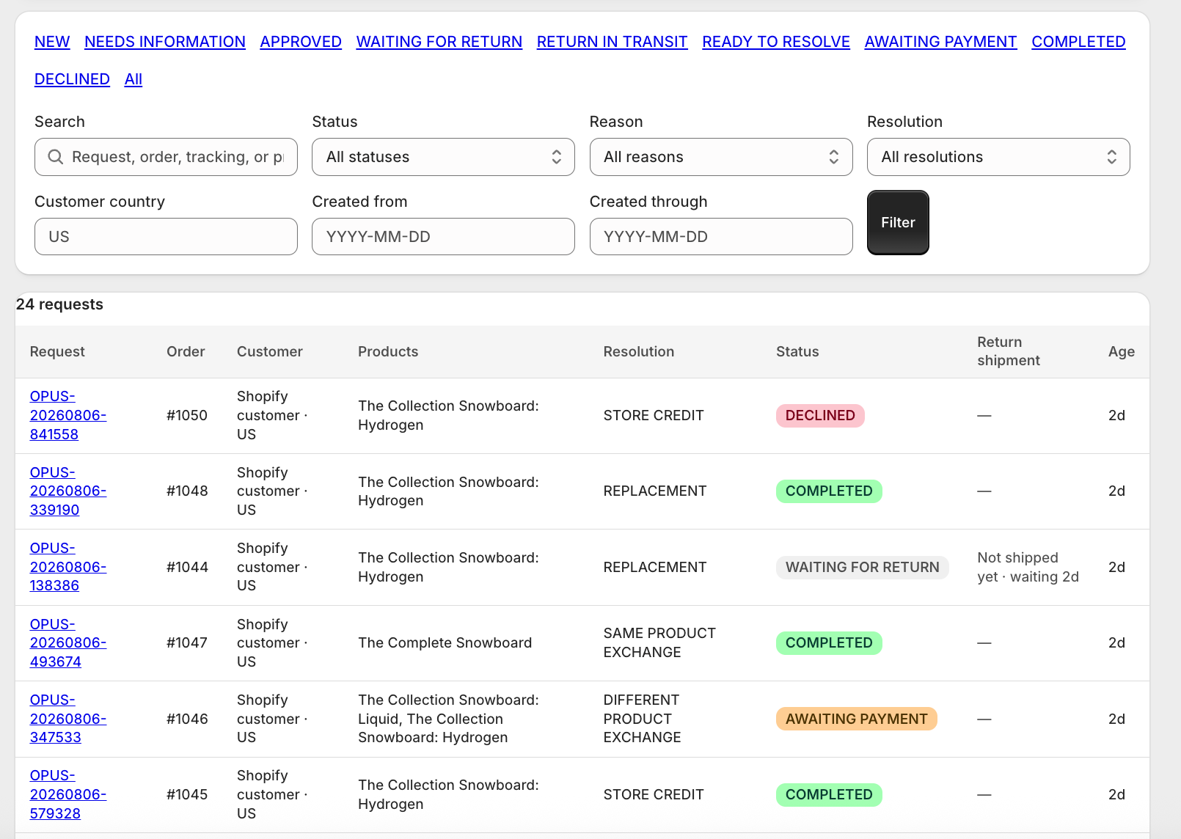Click 'Not shipped yet · waiting 2d' text
The width and height of the screenshot is (1181, 839).
click(x=1028, y=567)
